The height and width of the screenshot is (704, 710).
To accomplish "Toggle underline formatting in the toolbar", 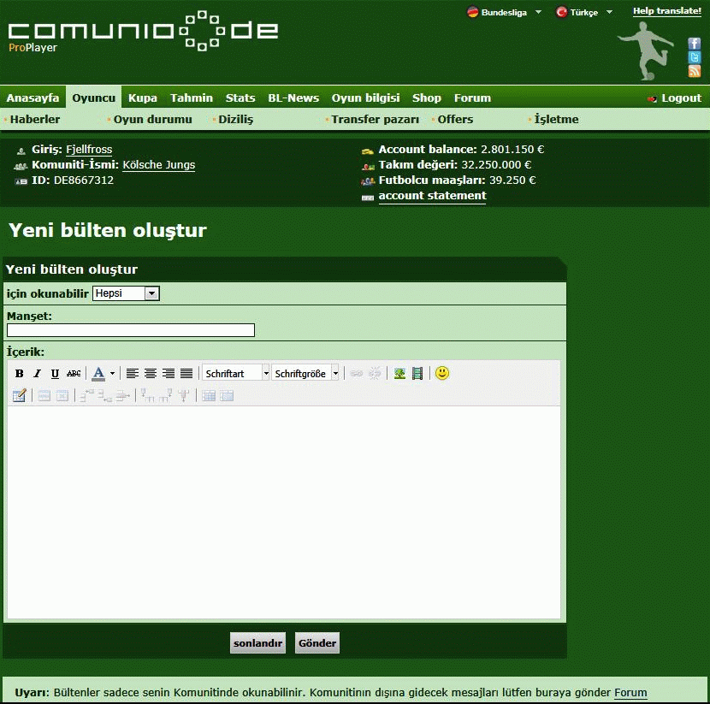I will tap(55, 374).
